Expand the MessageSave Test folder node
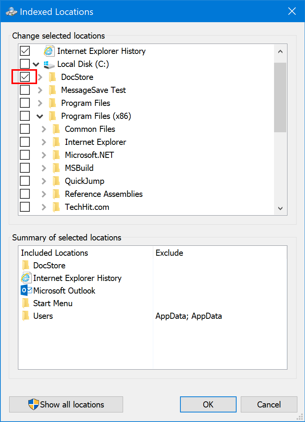This screenshot has width=305, height=422. 40,90
